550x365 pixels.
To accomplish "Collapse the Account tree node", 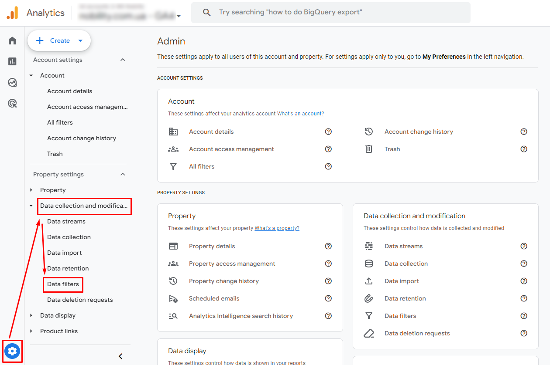I will point(31,75).
